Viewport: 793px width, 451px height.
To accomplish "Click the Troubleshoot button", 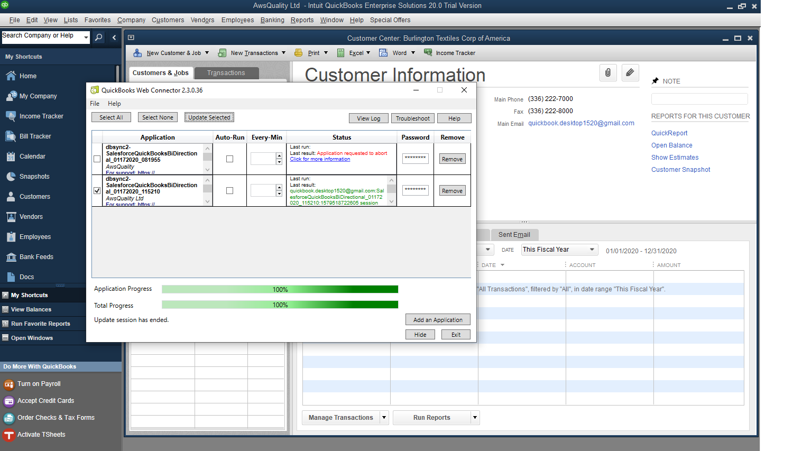I will click(x=413, y=118).
